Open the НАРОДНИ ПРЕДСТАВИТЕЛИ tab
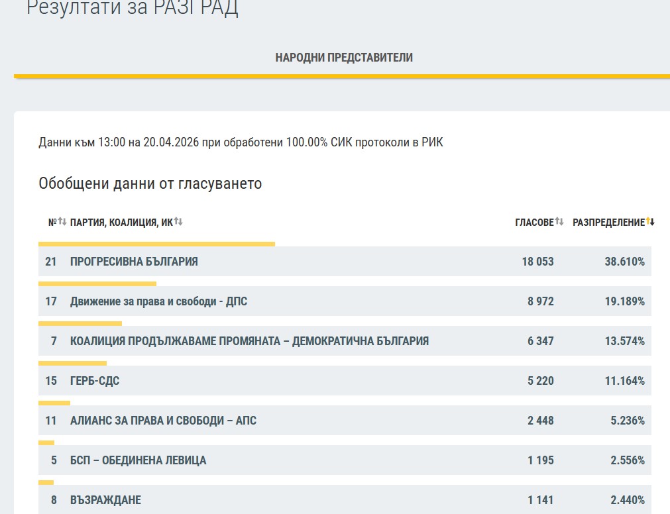Image resolution: width=670 pixels, height=514 pixels. (x=344, y=58)
